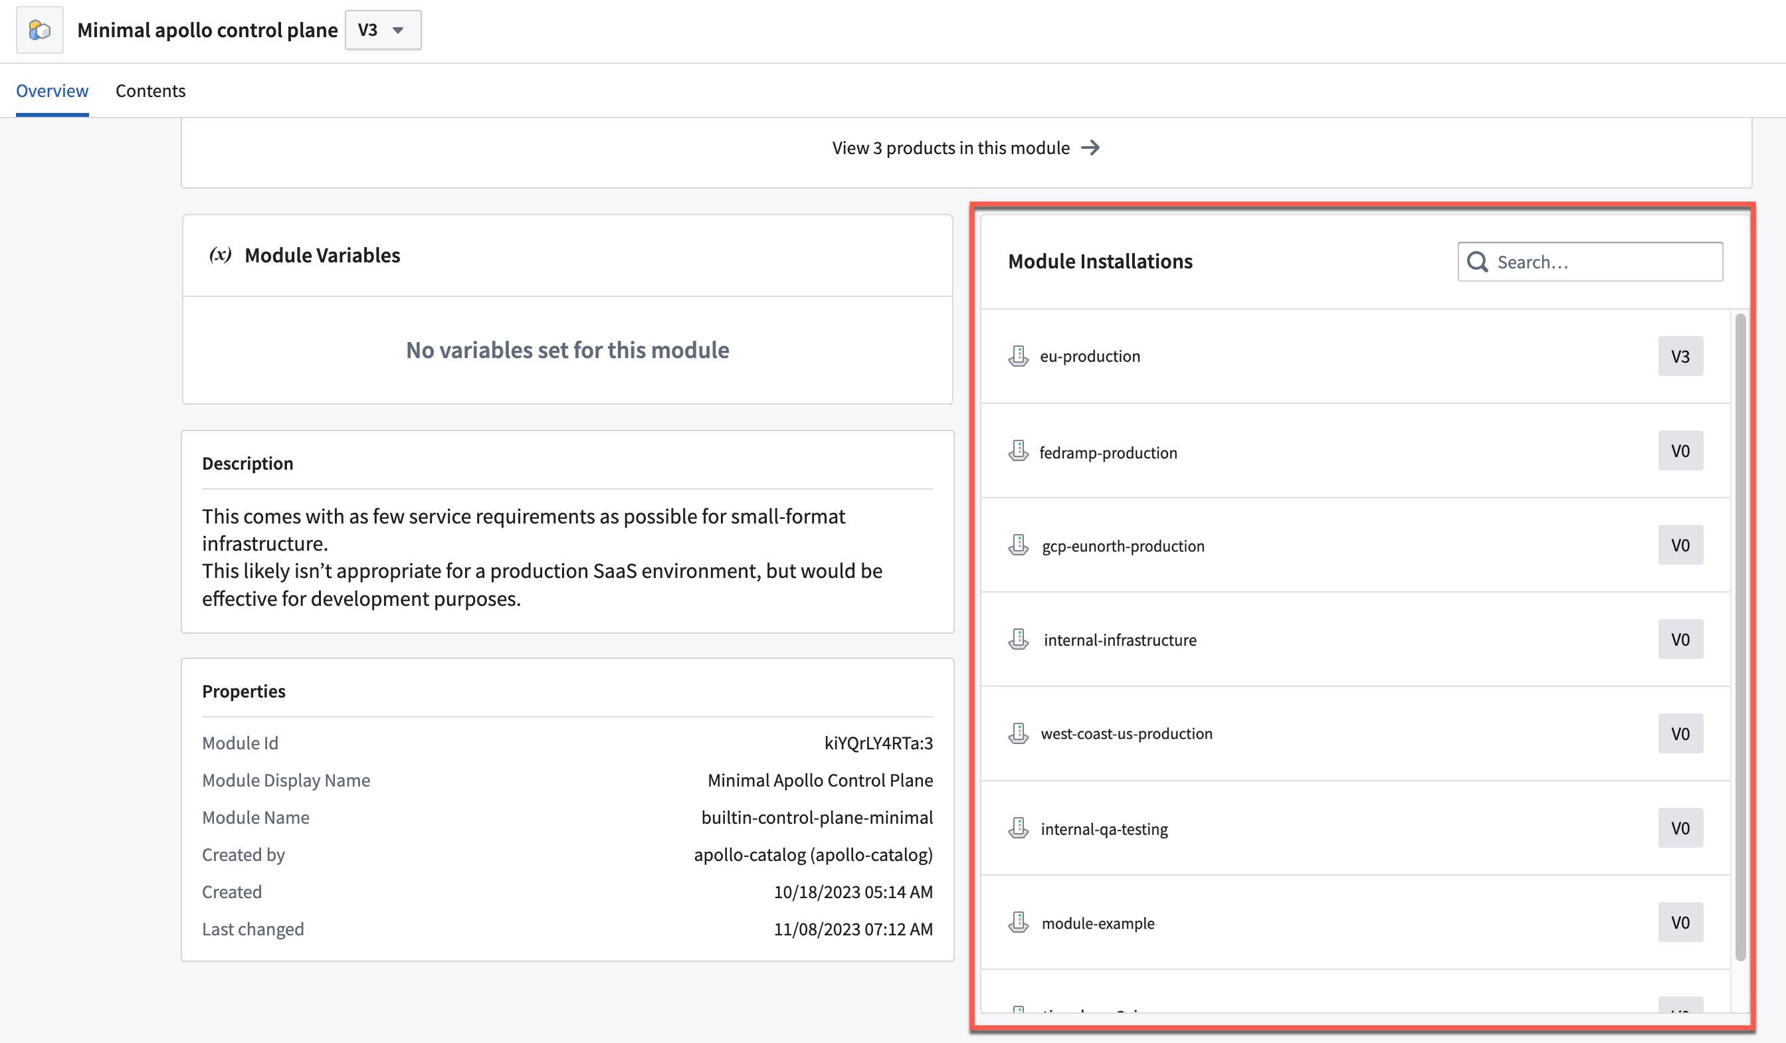Viewport: 1786px width, 1043px height.
Task: Click the gcp-eunorth-production environment icon
Action: pos(1019,545)
